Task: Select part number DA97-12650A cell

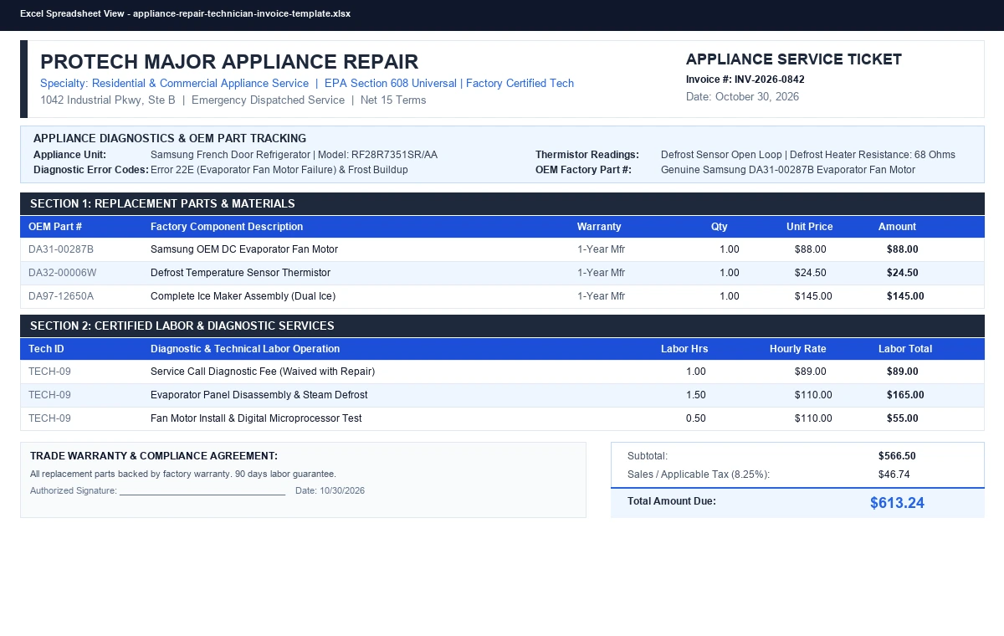Action: [x=61, y=296]
